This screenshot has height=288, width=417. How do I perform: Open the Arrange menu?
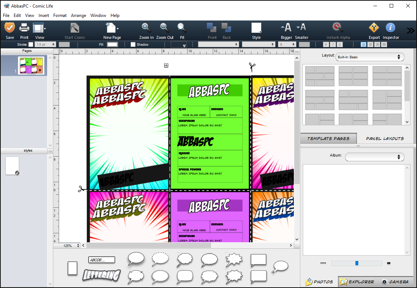point(79,15)
